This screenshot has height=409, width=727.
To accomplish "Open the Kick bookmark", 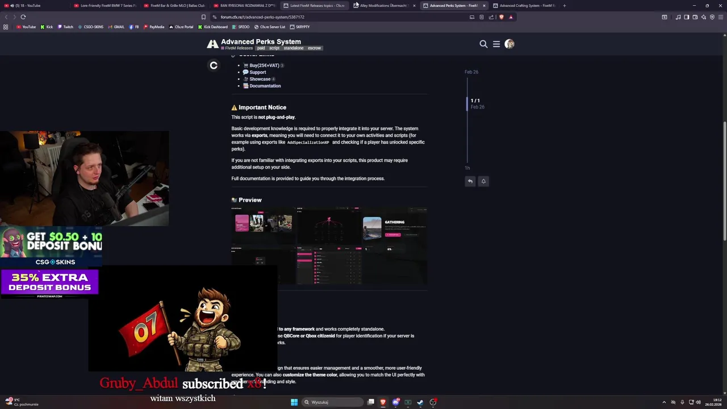I will (47, 27).
